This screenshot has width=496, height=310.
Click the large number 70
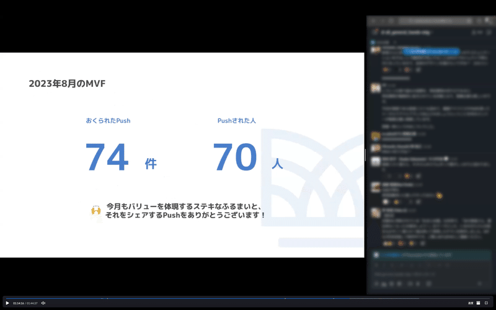[x=235, y=157]
